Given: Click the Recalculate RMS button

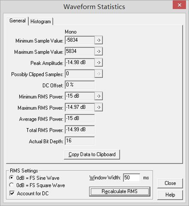Looking at the screenshot, I should pyautogui.click(x=120, y=192).
